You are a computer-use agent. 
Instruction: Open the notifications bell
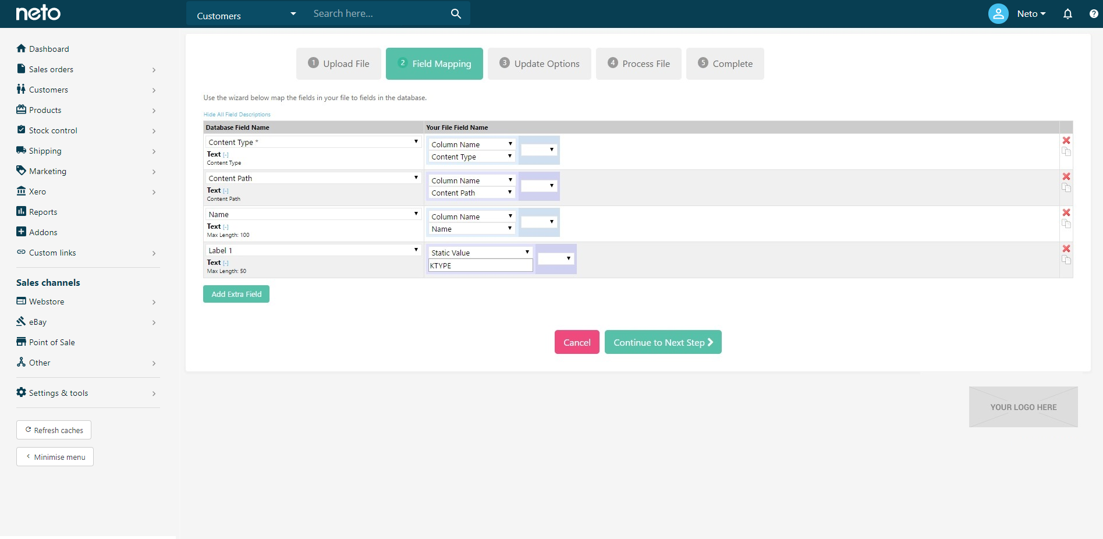[x=1067, y=14]
